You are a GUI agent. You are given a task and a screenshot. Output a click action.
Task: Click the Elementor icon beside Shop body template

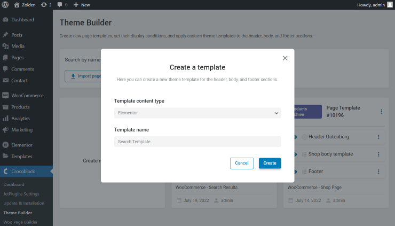tap(304, 154)
